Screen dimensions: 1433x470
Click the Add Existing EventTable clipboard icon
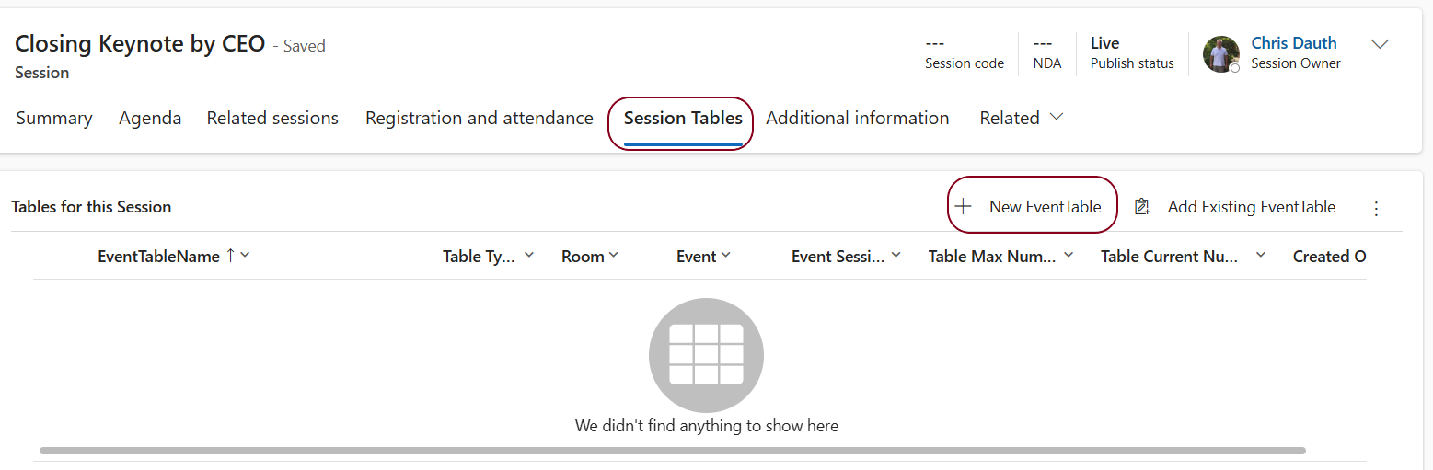[x=1142, y=207]
